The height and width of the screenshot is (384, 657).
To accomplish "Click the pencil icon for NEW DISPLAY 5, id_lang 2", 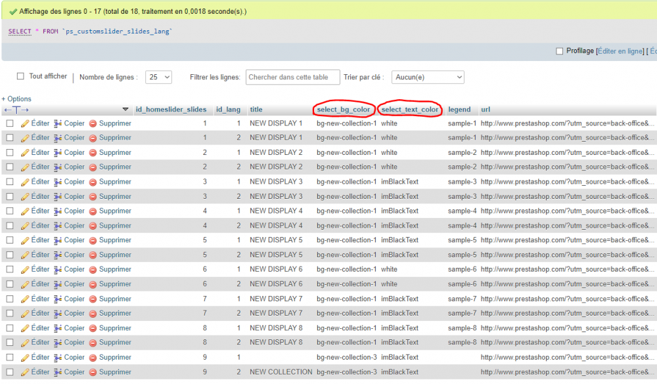I will [x=25, y=255].
